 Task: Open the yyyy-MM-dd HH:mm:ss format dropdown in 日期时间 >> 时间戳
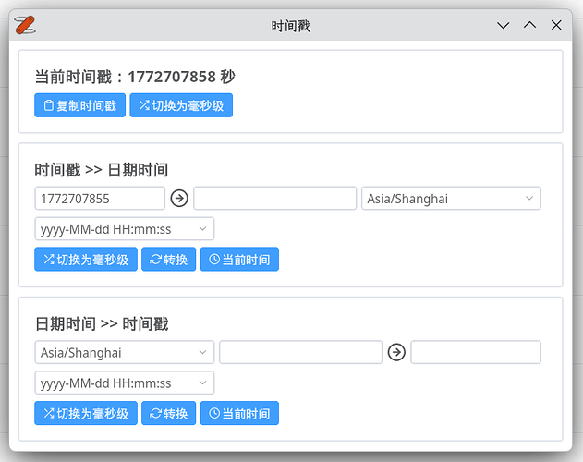[x=125, y=383]
